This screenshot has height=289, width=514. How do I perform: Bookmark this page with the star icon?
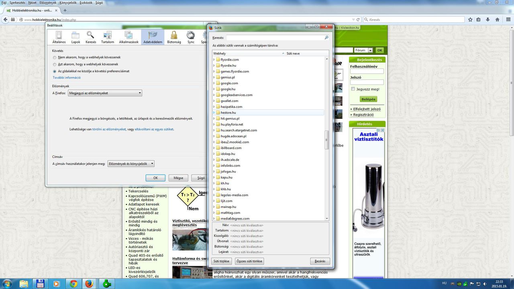click(x=470, y=19)
